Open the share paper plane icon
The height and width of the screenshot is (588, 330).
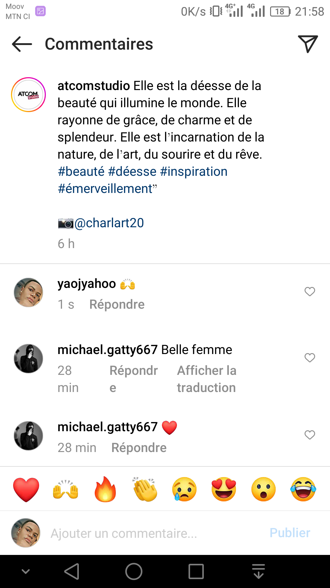tap(308, 44)
